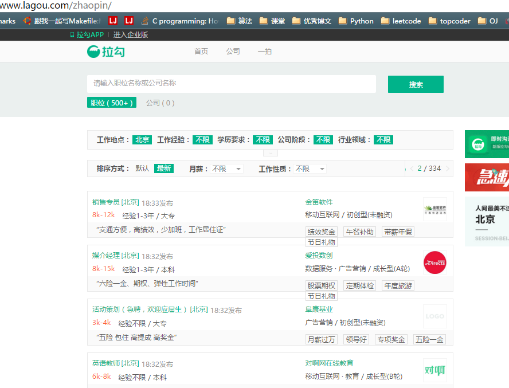Open the 进入企业版 link

tap(131, 35)
